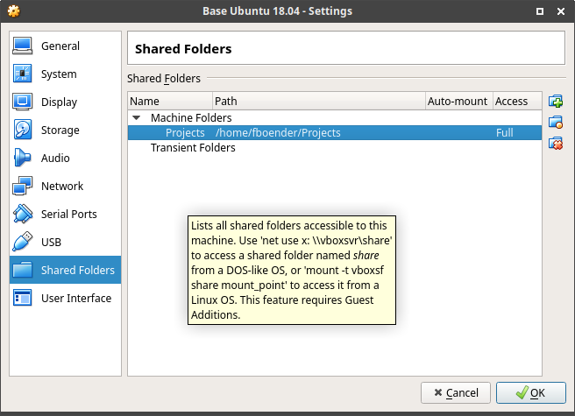Click the Shared Folders folder icon
This screenshot has height=416, width=575.
23,270
